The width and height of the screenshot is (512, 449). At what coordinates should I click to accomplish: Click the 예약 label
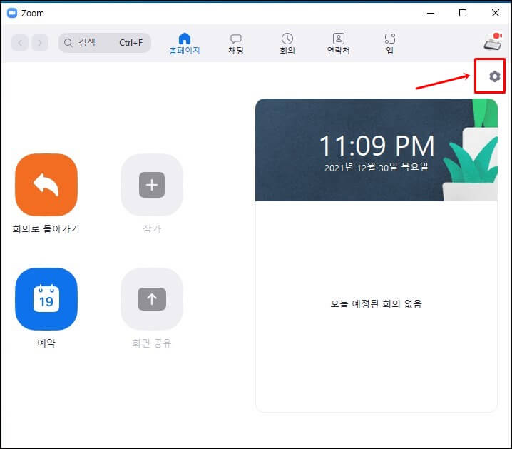coord(46,343)
